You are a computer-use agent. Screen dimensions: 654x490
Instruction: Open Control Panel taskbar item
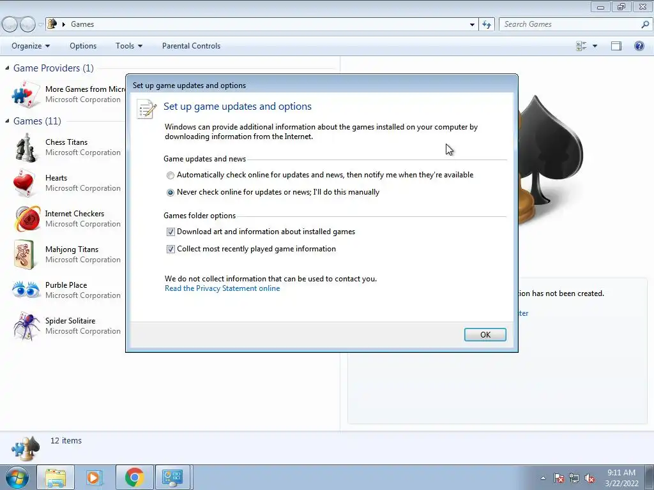click(172, 477)
